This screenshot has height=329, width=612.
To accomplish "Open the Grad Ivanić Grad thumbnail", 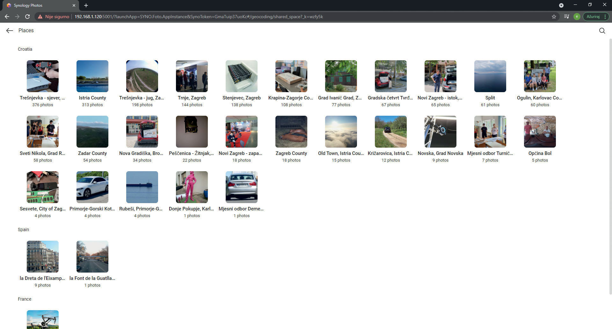I will pyautogui.click(x=341, y=76).
